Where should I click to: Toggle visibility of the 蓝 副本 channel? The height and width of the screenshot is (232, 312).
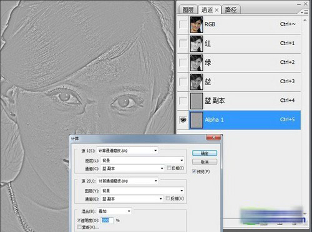pos(183,101)
